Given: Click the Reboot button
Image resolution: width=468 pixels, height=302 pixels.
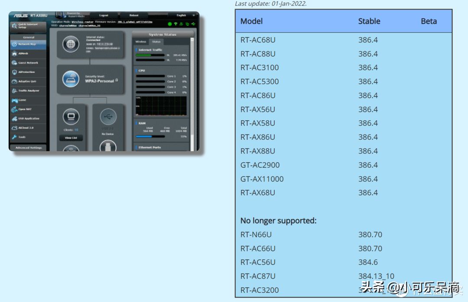Looking at the screenshot, I should click(134, 15).
